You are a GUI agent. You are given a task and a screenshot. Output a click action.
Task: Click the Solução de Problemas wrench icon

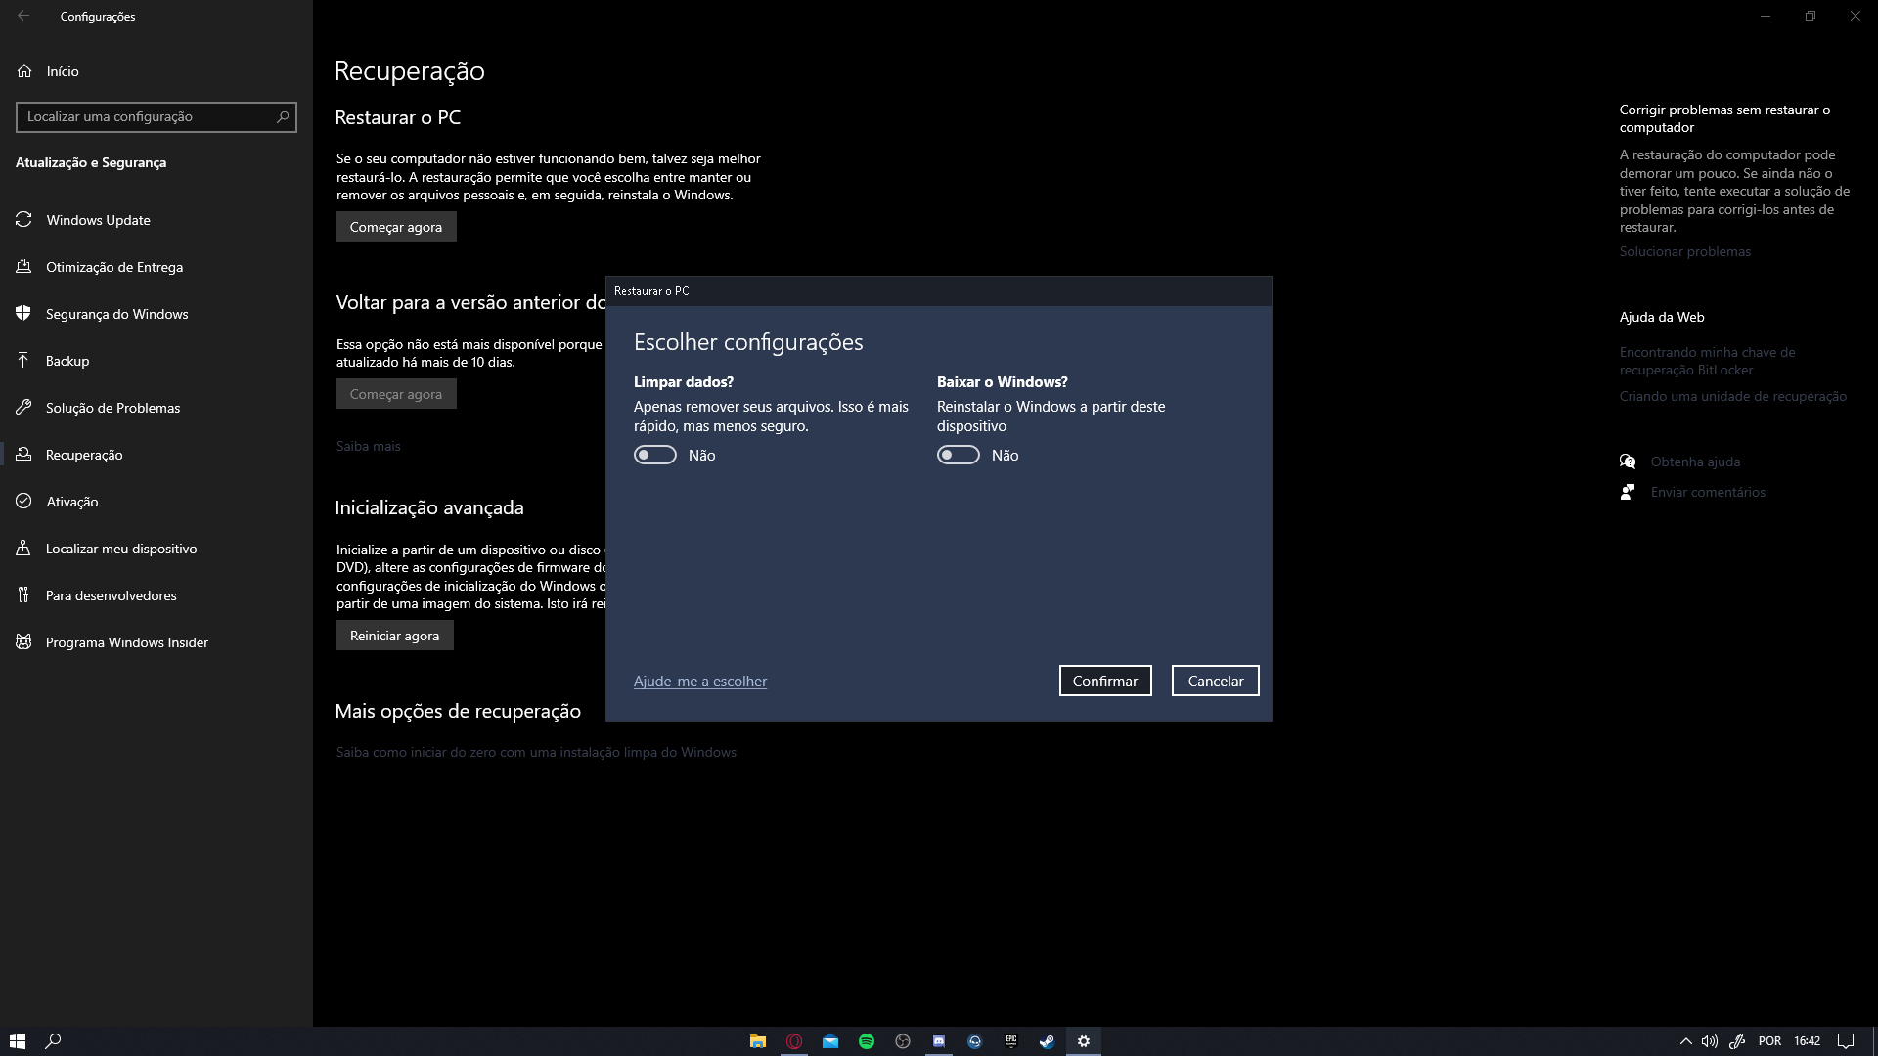pyautogui.click(x=23, y=408)
